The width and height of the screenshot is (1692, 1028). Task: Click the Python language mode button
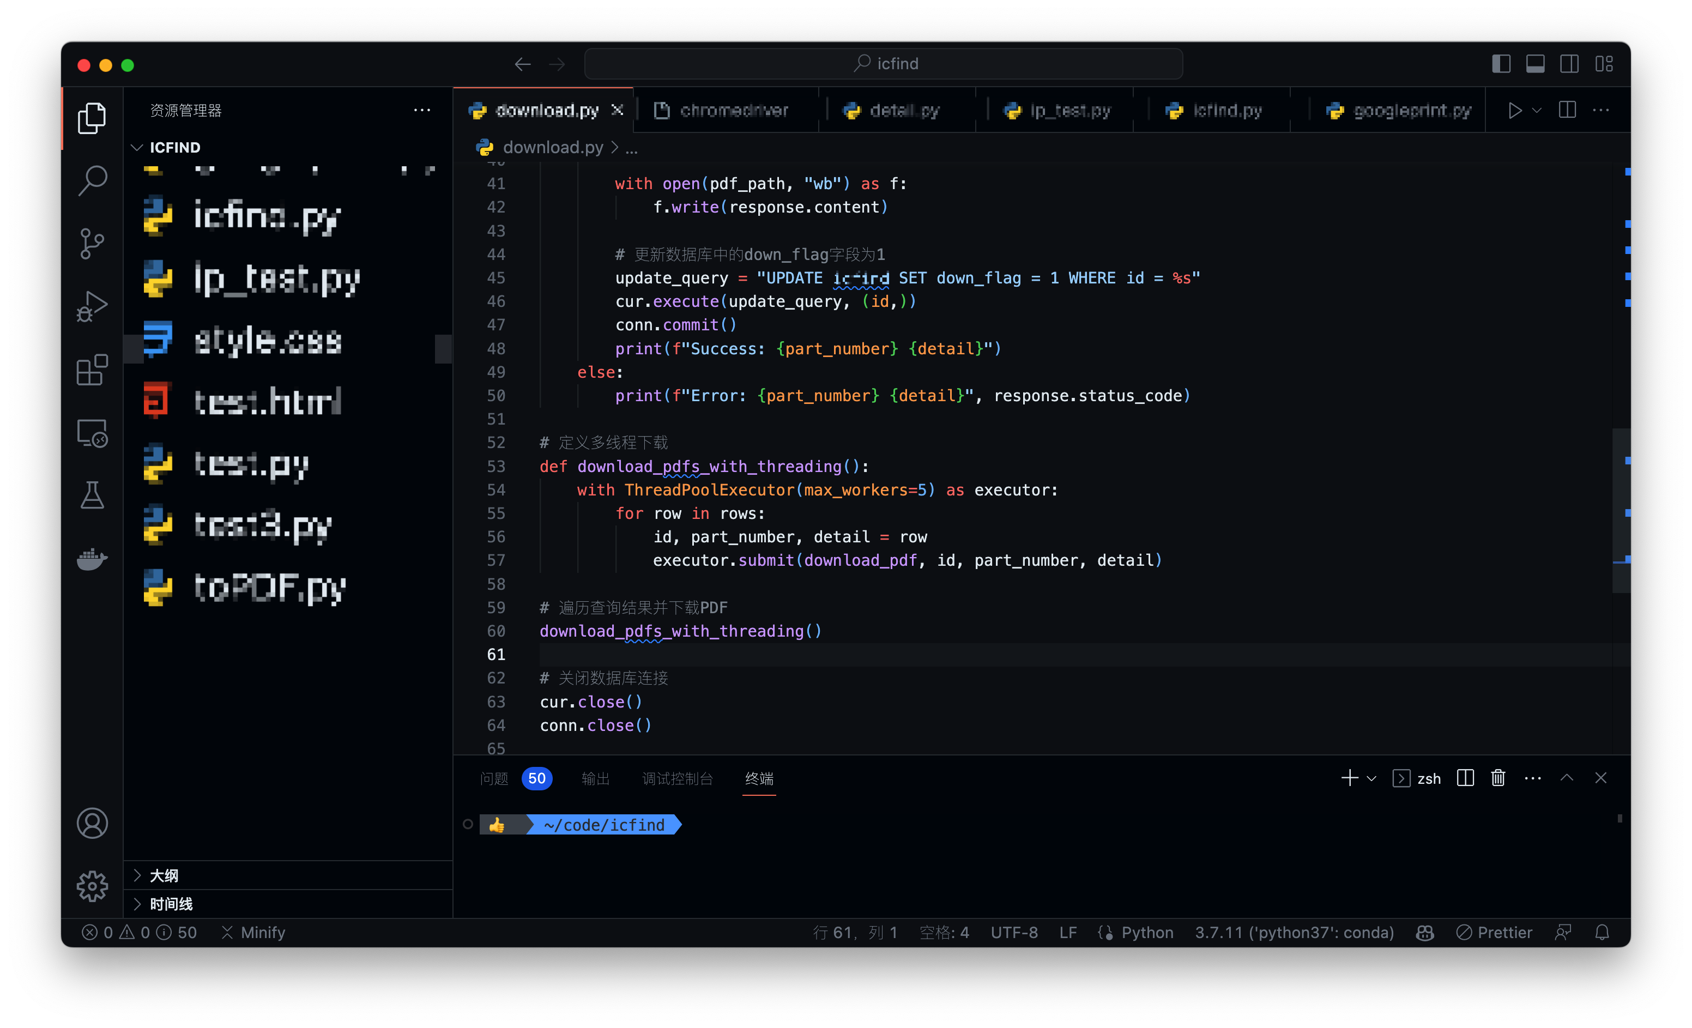1147,933
